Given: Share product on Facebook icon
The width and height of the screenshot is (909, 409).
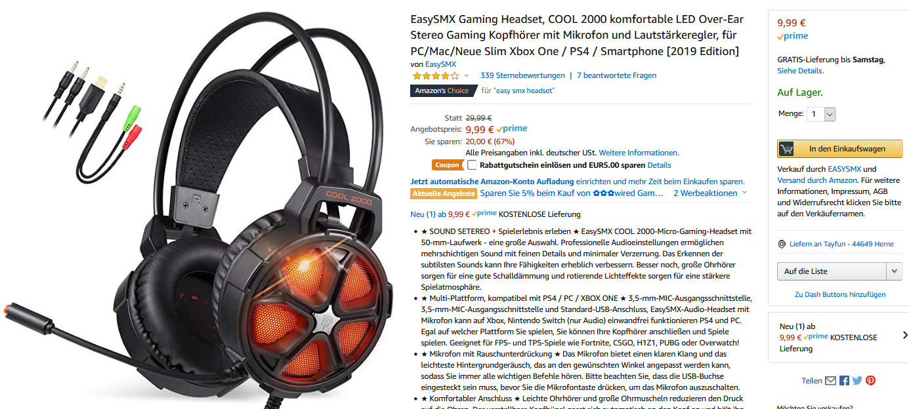Looking at the screenshot, I should [x=844, y=381].
